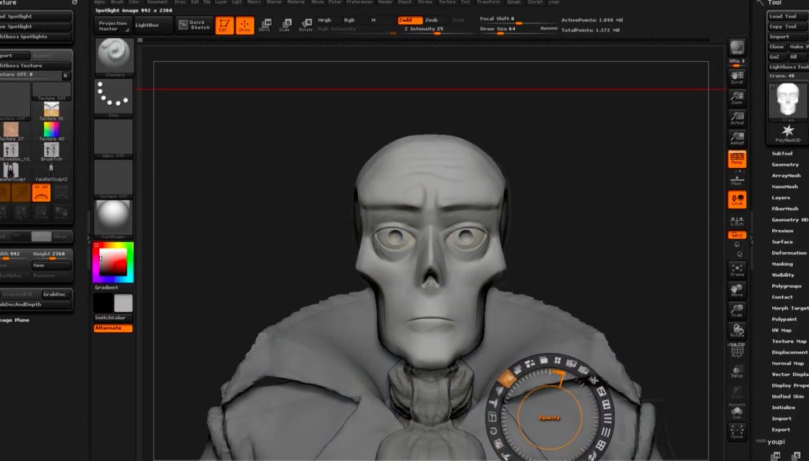Open the Zplugin menu
This screenshot has width=809, height=461.
coord(514,2)
